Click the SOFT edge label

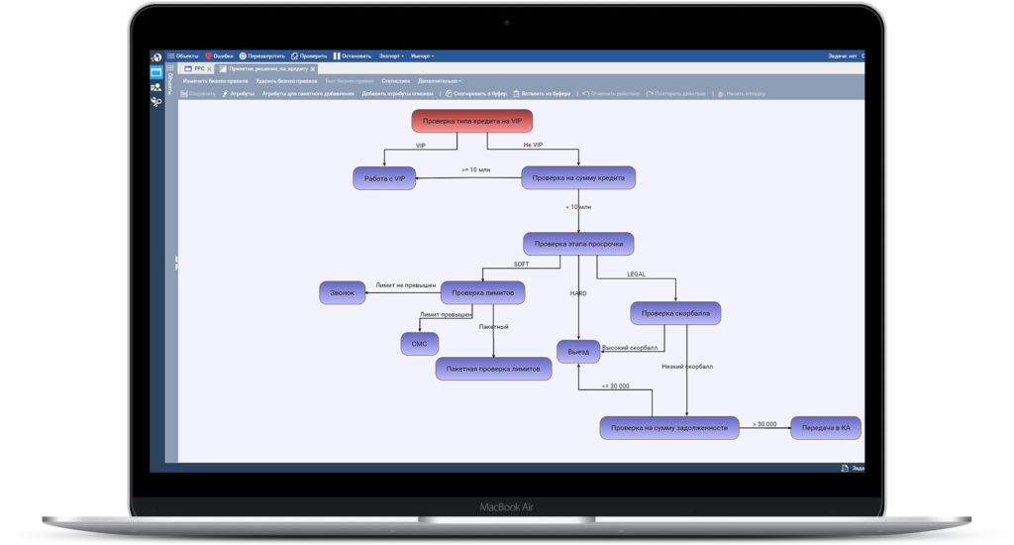coord(521,265)
